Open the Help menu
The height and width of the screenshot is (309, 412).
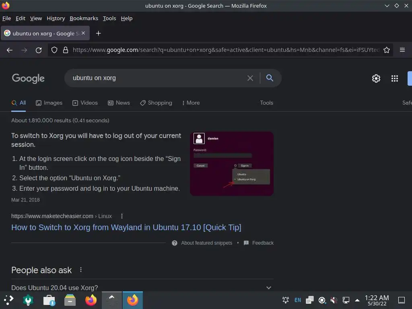(x=127, y=19)
